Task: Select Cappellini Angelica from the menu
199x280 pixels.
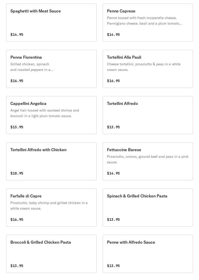Action: pyautogui.click(x=51, y=115)
